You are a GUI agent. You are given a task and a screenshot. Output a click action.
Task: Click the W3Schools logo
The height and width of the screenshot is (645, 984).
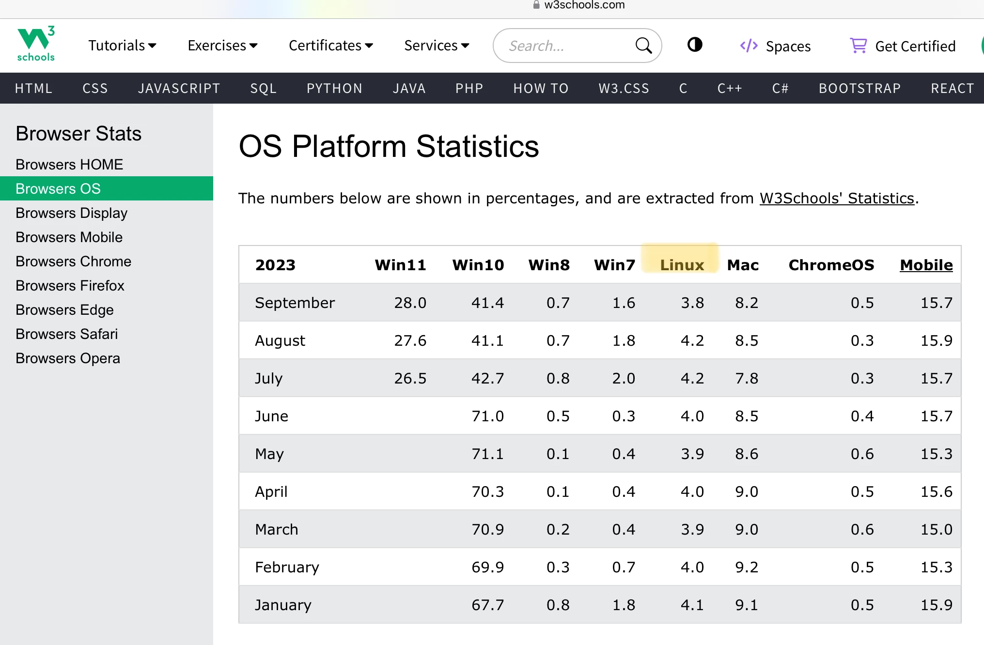tap(36, 44)
